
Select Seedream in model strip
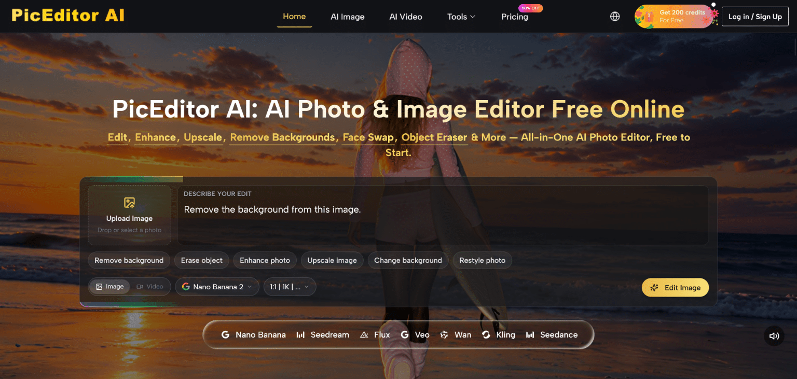click(x=322, y=335)
